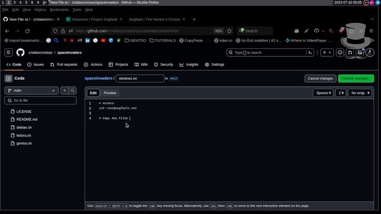This screenshot has width=381, height=214.
Task: Open the GitHub command palette icon
Action: 310,52
